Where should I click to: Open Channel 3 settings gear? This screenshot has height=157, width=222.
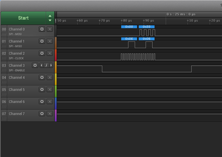[35, 65]
